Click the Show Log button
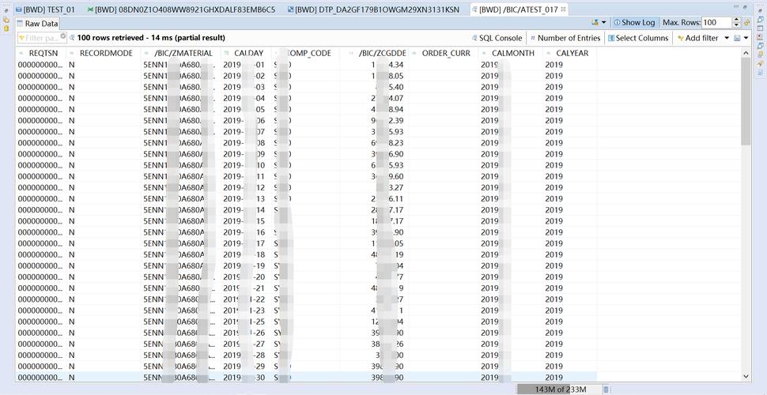This screenshot has height=395, width=767. [634, 22]
